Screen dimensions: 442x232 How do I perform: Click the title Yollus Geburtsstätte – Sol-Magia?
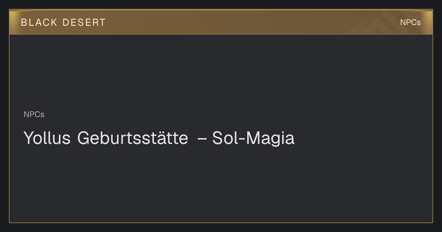[159, 138]
